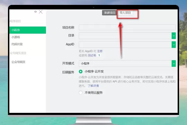The height and width of the screenshot is (125, 187).
Task: Focus the 项目名称 input field
Action: 127,27
